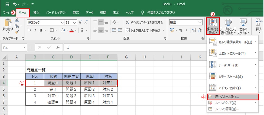Viewport: 264px width, 115px height.
Task: Open the 表示 tab
Action: pyautogui.click(x=116, y=13)
